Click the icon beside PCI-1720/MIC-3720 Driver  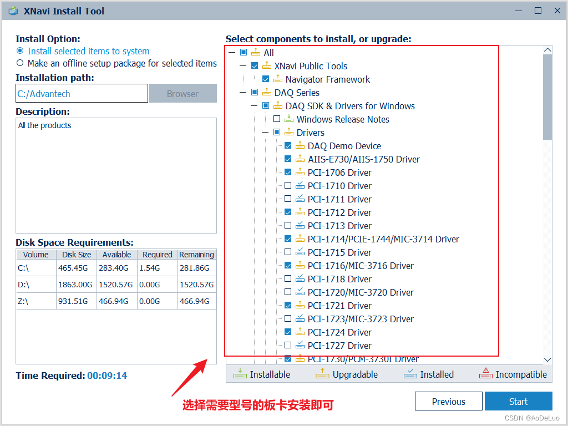(x=300, y=292)
